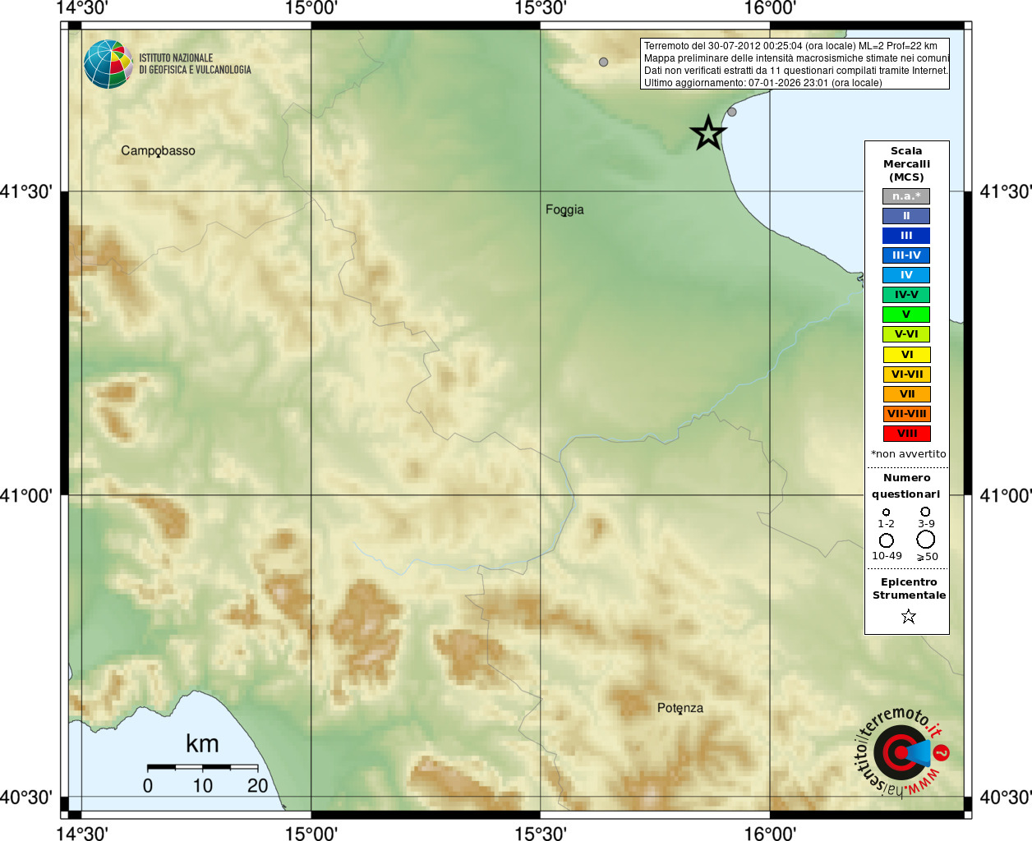Click the smallest legend circle labeled 1-2
This screenshot has width=1032, height=841.
click(x=886, y=512)
